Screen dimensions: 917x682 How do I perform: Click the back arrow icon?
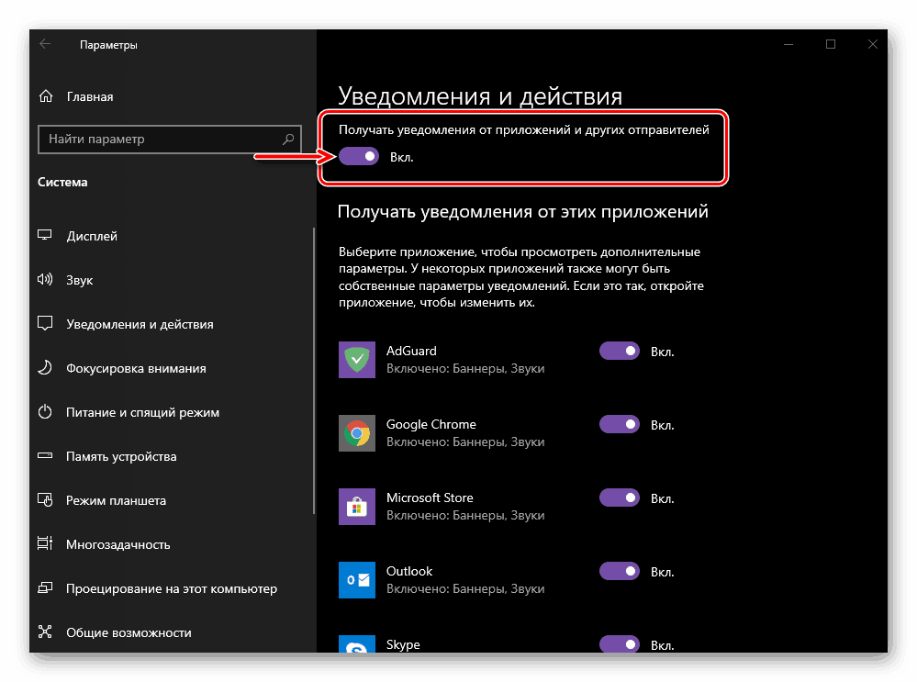(45, 44)
